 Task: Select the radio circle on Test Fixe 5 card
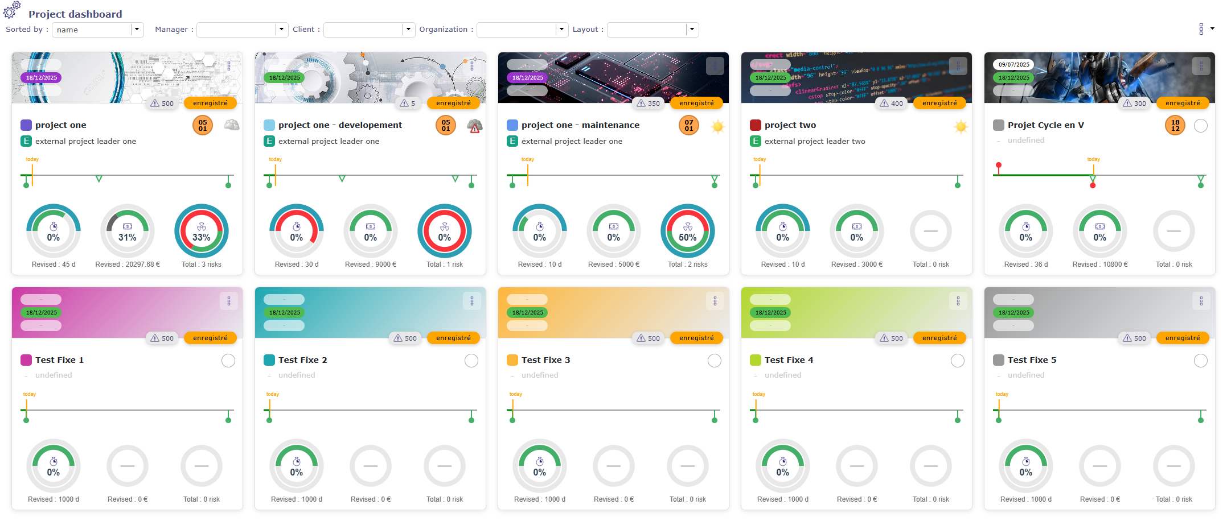[x=1201, y=360]
